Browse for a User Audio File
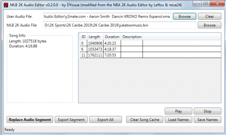Screen dimensions: 226x135 coord(184,17)
